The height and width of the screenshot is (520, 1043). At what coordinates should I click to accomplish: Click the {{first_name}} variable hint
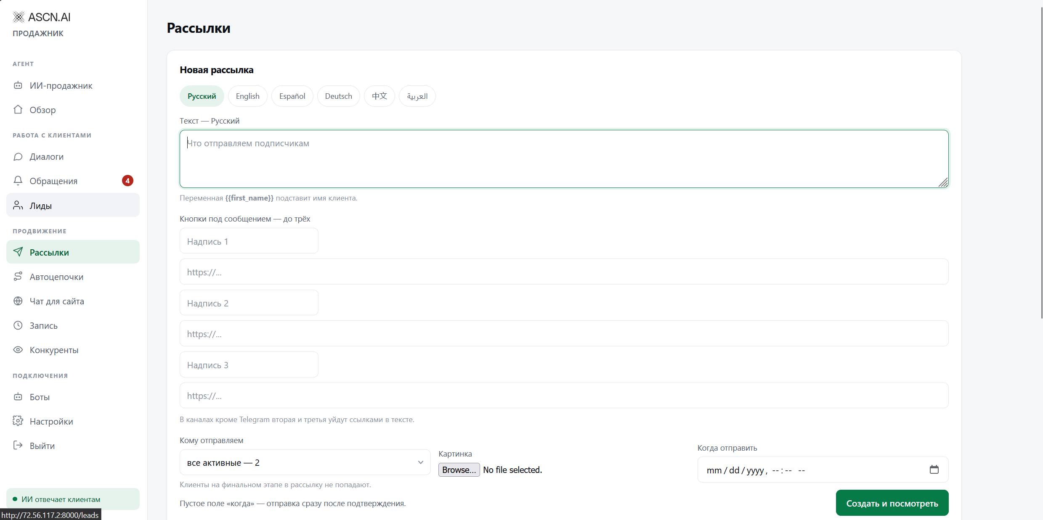coord(249,198)
